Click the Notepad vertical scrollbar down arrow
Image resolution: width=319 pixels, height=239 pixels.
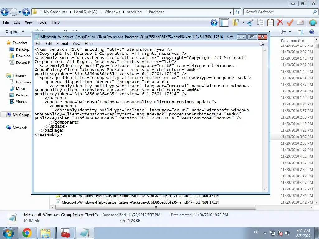coord(265,189)
